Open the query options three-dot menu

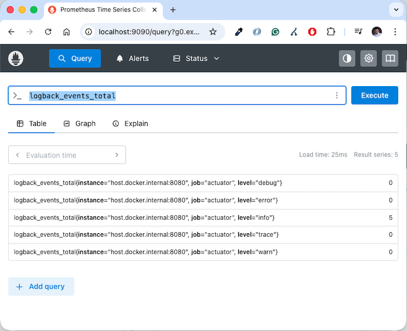[x=337, y=95]
